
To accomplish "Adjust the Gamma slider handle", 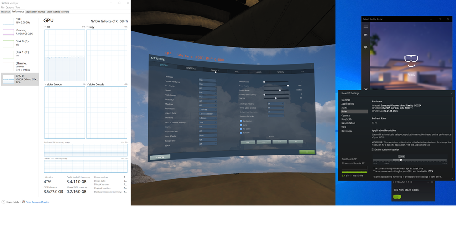I will click(276, 98).
